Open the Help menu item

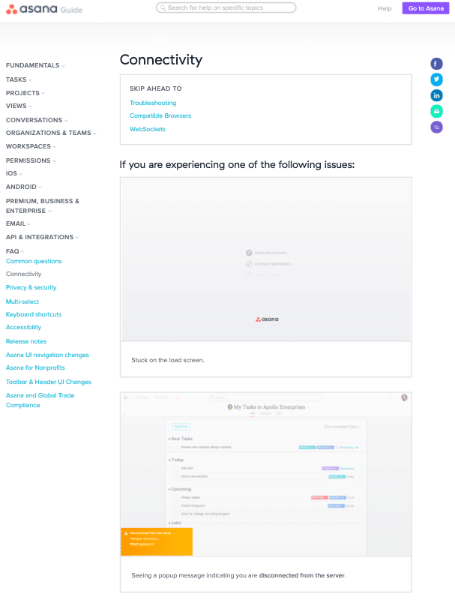click(x=385, y=8)
